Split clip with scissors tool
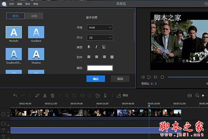 click(45, 95)
